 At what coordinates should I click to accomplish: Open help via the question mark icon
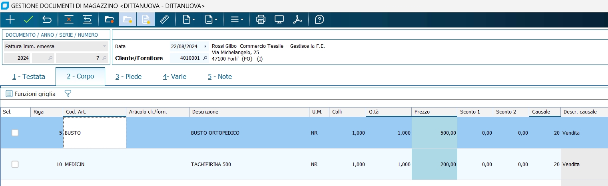(x=319, y=20)
